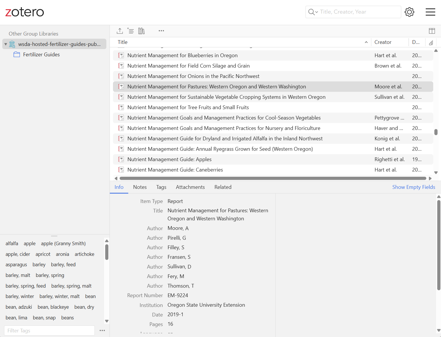
Task: Open the hamburger menu top right
Action: coord(430,12)
